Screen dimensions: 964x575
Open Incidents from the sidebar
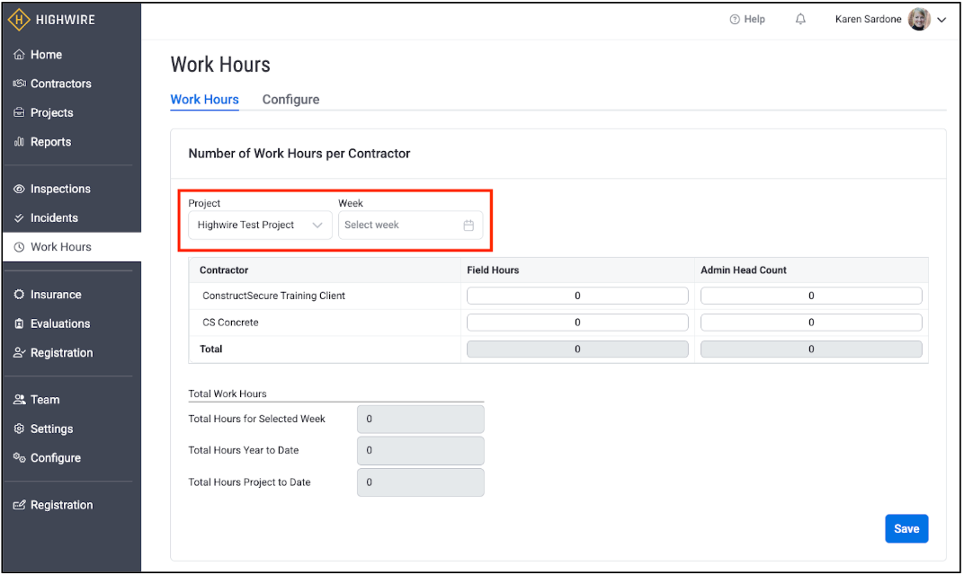click(54, 218)
